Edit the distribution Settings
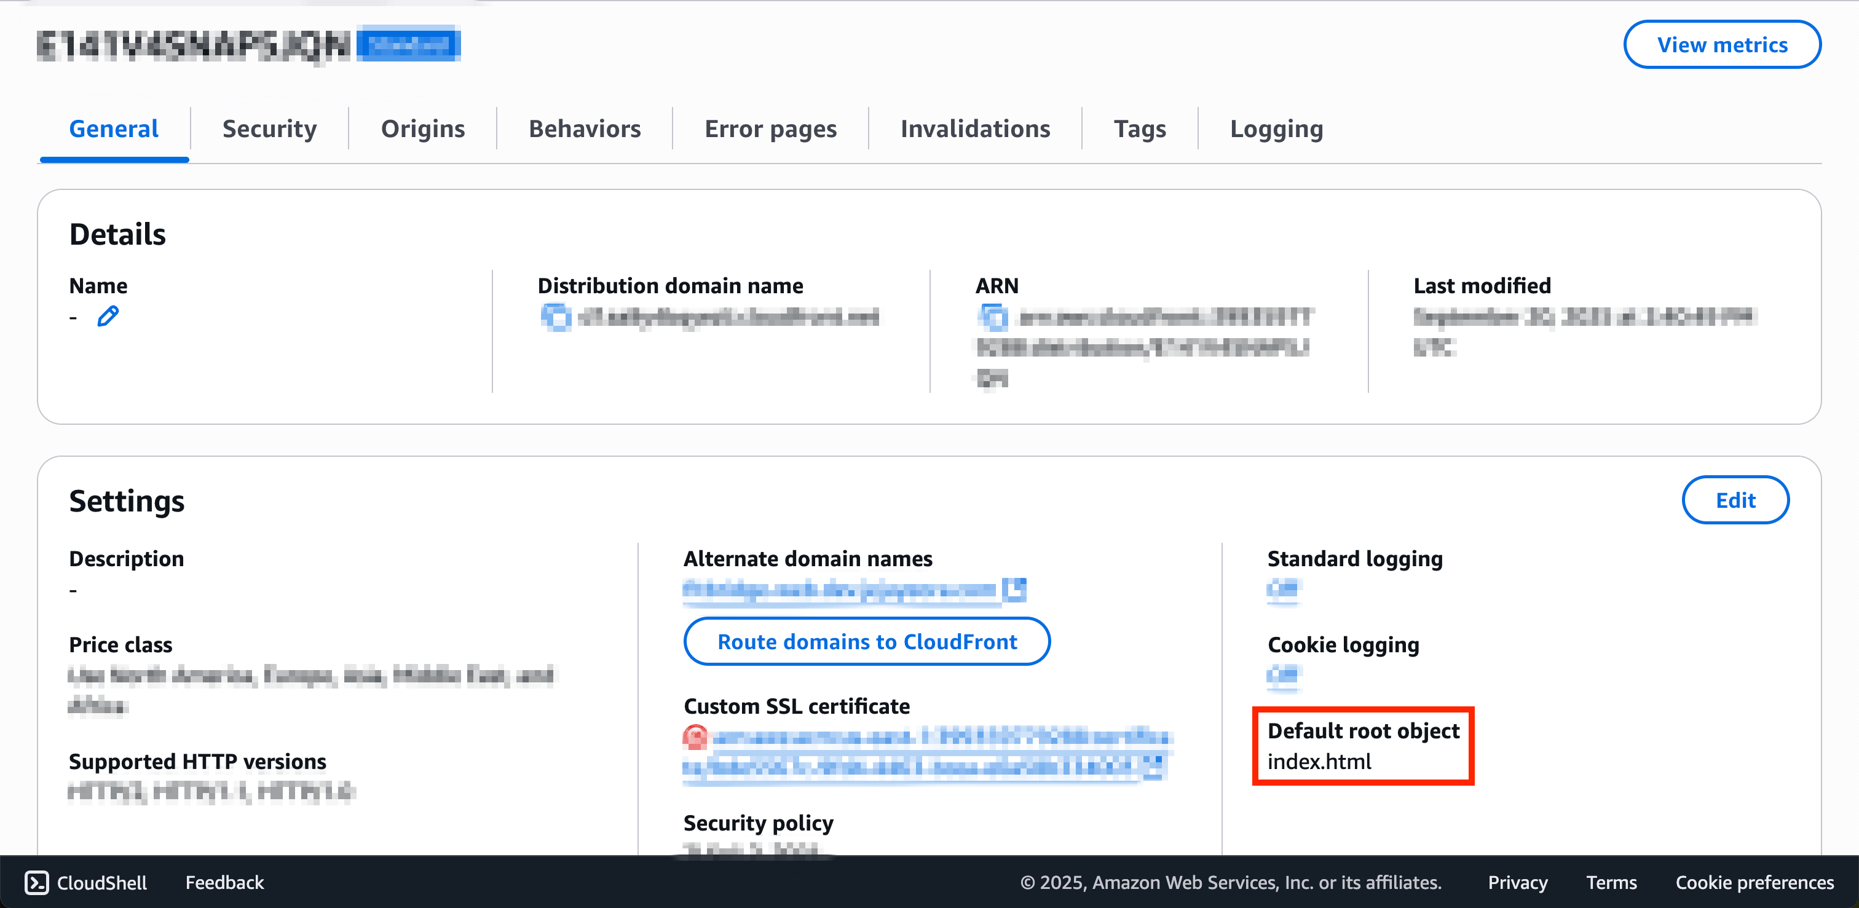This screenshot has height=908, width=1859. click(1735, 500)
